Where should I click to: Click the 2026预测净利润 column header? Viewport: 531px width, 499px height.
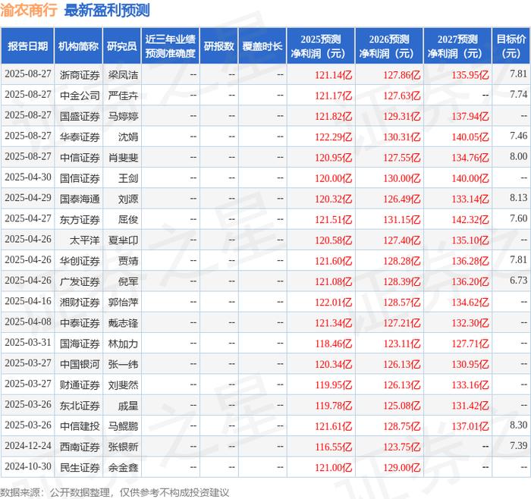coord(389,46)
